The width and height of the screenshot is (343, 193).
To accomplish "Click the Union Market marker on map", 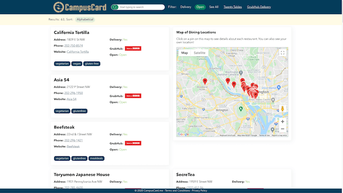I will (279, 88).
